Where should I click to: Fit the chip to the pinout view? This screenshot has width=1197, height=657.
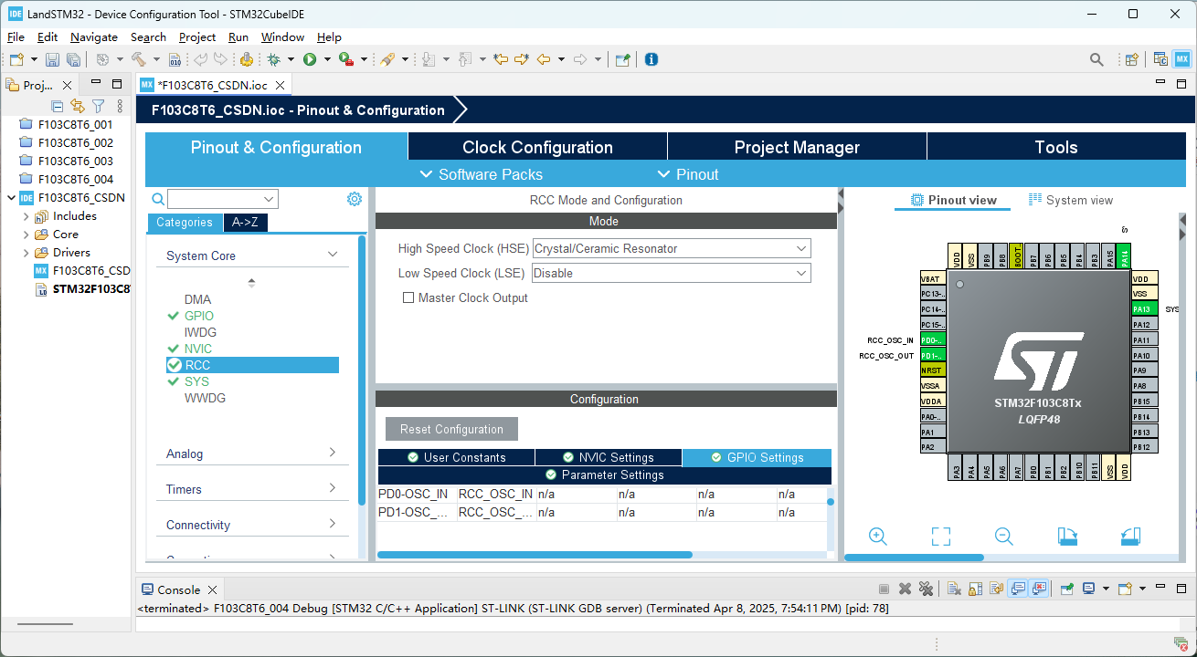click(x=941, y=537)
